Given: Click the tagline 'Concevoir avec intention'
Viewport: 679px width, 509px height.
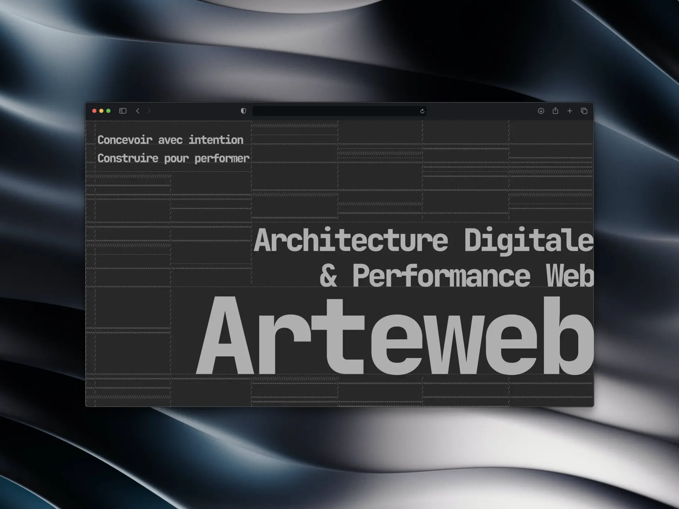Looking at the screenshot, I should pyautogui.click(x=171, y=140).
